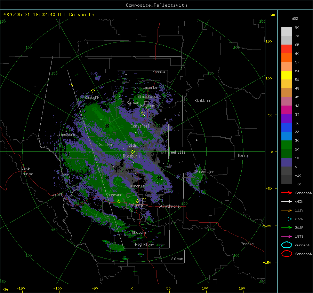Click the Strathmore town label
The width and height of the screenshot is (313, 293).
(169, 206)
